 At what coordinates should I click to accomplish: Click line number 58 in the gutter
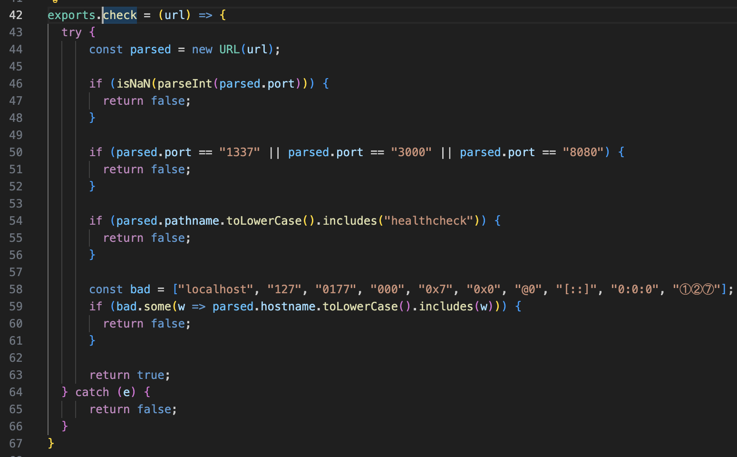point(16,289)
